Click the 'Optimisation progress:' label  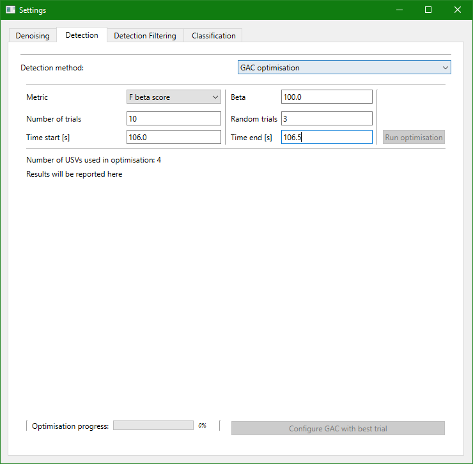point(70,426)
